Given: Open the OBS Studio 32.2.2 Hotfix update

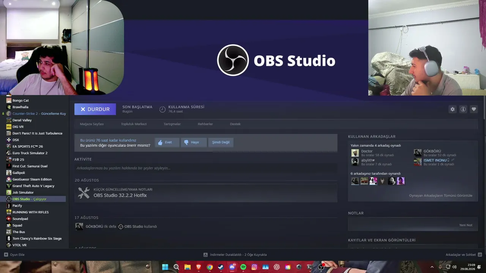Looking at the screenshot, I should coord(120,195).
